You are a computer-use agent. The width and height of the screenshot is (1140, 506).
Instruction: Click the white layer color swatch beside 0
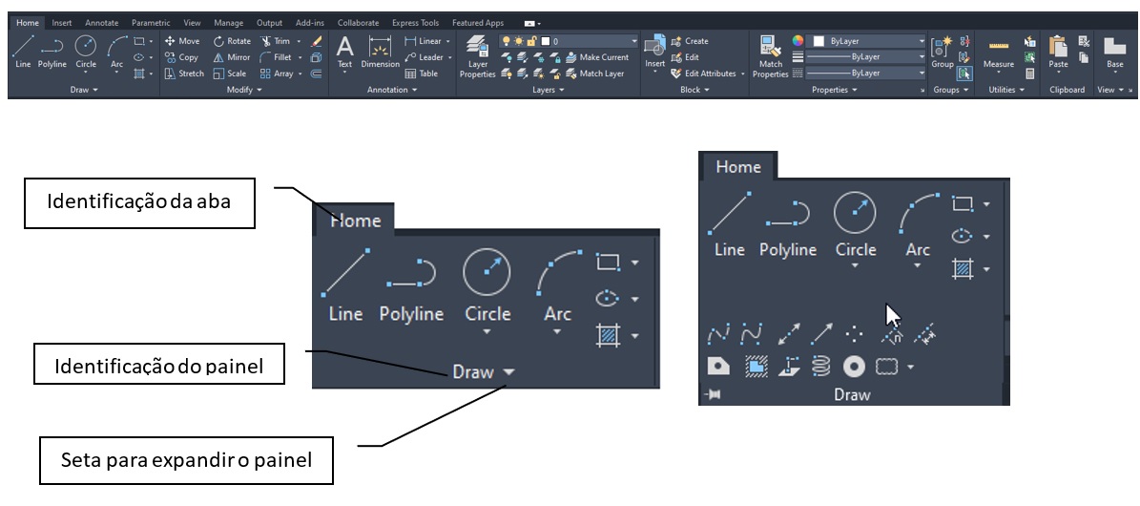tap(546, 41)
